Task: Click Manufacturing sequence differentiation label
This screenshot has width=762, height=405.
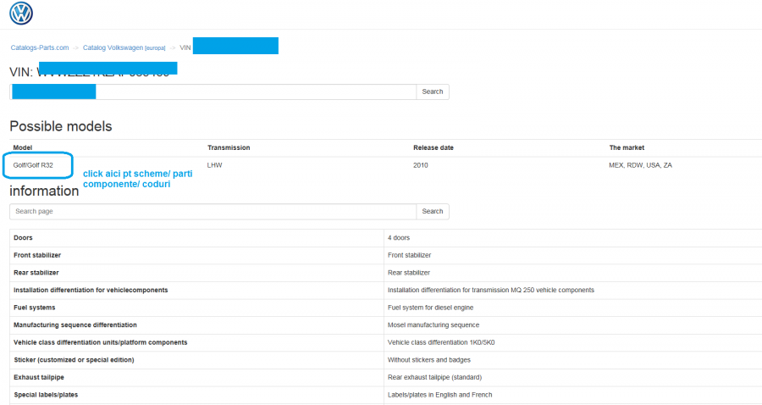Action: coord(75,325)
